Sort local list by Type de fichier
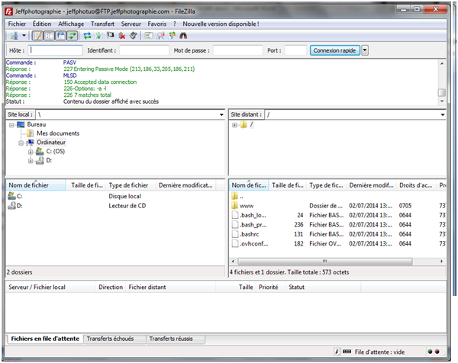This screenshot has height=363, width=458. coord(131,185)
